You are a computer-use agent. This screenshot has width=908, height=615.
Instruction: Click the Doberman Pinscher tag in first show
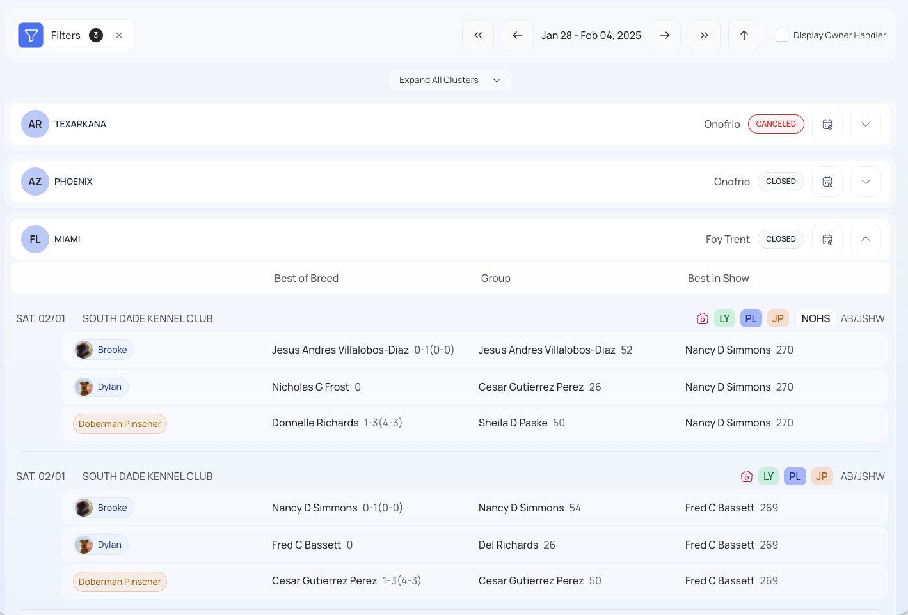120,424
